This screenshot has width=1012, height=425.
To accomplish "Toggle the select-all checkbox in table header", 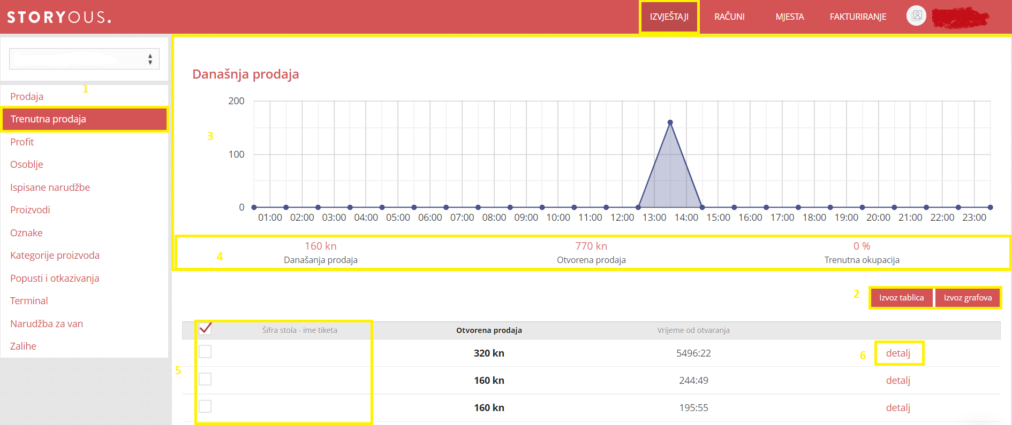I will point(205,328).
